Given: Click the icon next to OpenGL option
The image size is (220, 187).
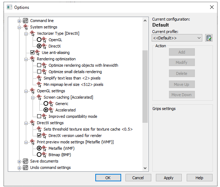Looking at the screenshot, I should [x=44, y=40].
